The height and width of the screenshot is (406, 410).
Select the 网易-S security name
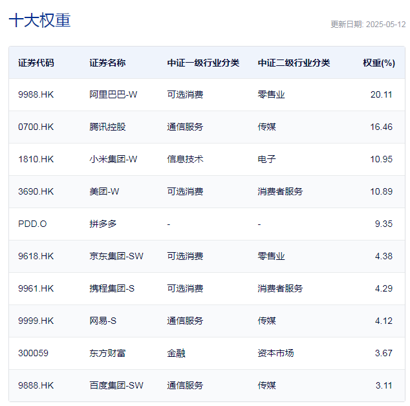pyautogui.click(x=103, y=321)
